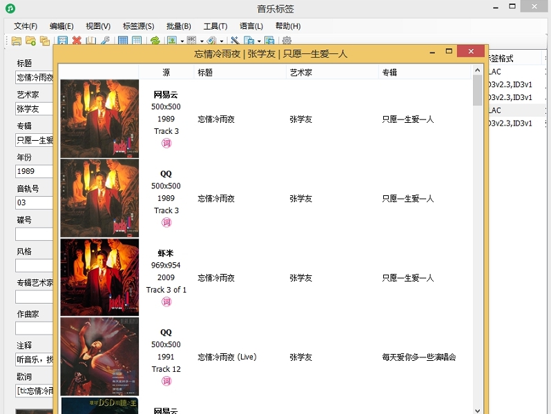Click the cover image download icon
Image resolution: width=551 pixels, height=414 pixels.
tap(172, 41)
